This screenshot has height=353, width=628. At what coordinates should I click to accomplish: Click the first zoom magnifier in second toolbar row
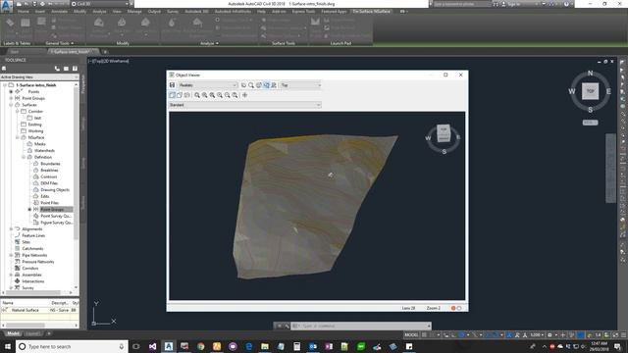pyautogui.click(x=197, y=95)
